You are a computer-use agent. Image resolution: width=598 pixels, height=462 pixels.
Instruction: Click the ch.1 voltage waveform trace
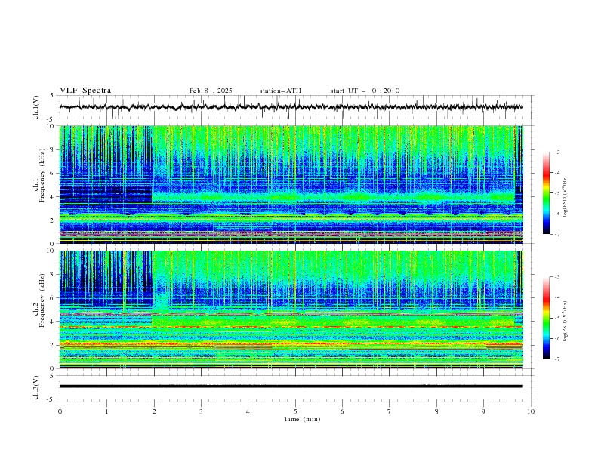291,107
